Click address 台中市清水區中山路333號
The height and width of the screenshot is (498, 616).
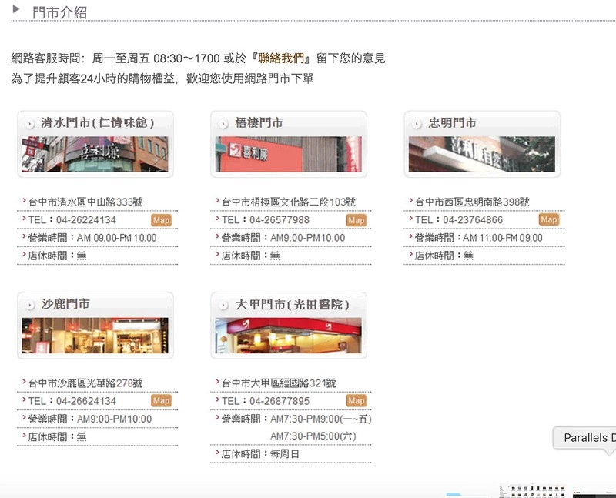pyautogui.click(x=85, y=202)
